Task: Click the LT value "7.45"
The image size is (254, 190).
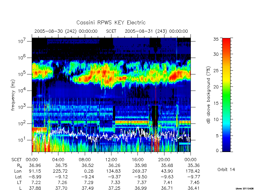Action: click(x=195, y=183)
